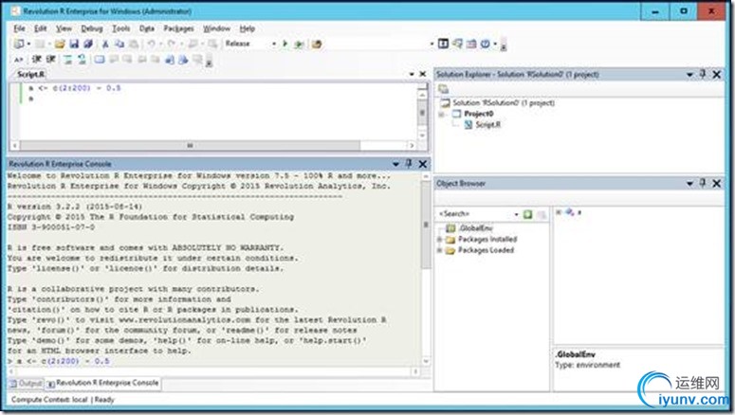Screen dimensions: 735x415
Task: Collapse the Project0 tree node
Action: [x=441, y=114]
